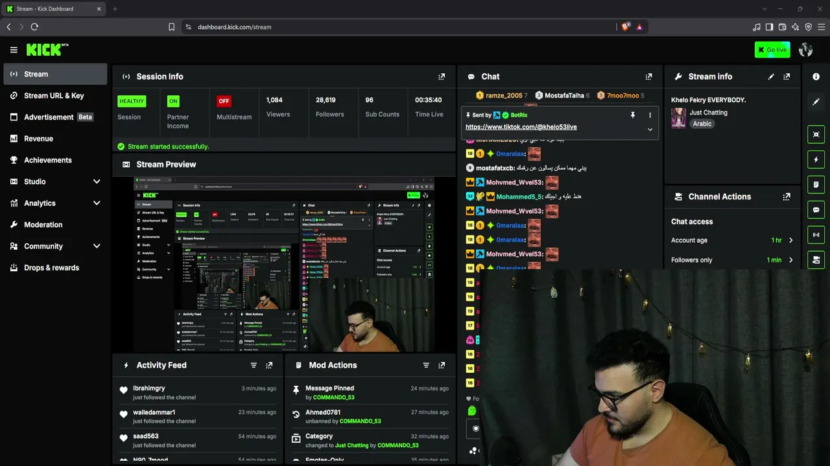Open Drops & rewards page
The width and height of the screenshot is (830, 466).
pyautogui.click(x=55, y=267)
